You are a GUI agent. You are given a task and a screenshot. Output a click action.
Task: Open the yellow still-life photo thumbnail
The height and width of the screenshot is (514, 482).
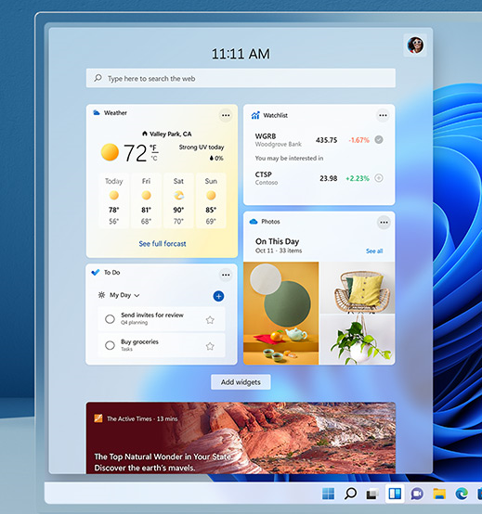coord(280,313)
